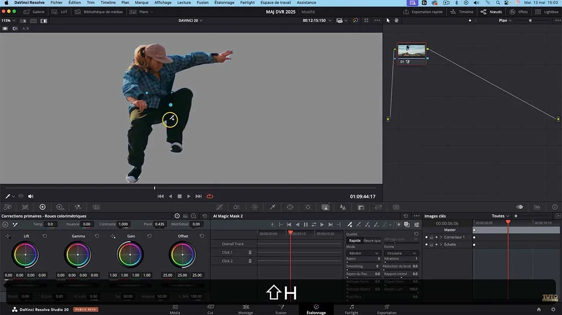Delete the Click 2 track
Image resolution: width=562 pixels, height=315 pixels.
(250, 261)
